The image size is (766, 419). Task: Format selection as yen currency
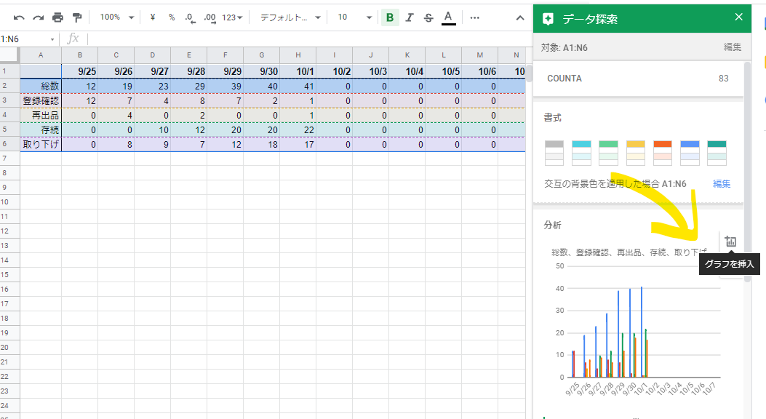[x=153, y=17]
